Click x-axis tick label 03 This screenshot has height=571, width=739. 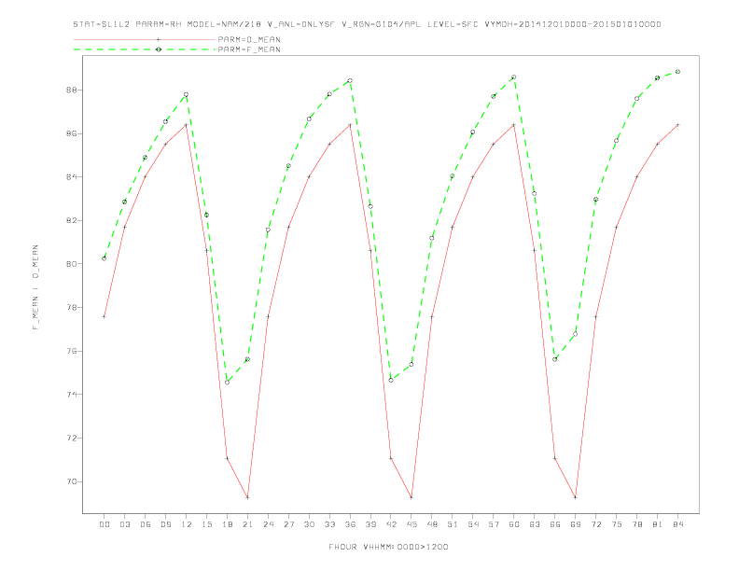tap(124, 524)
